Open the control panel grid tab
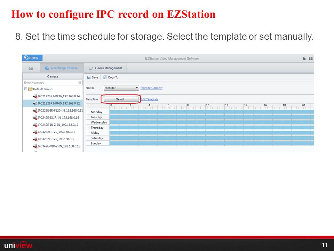This screenshot has height=251, width=334. point(31,68)
